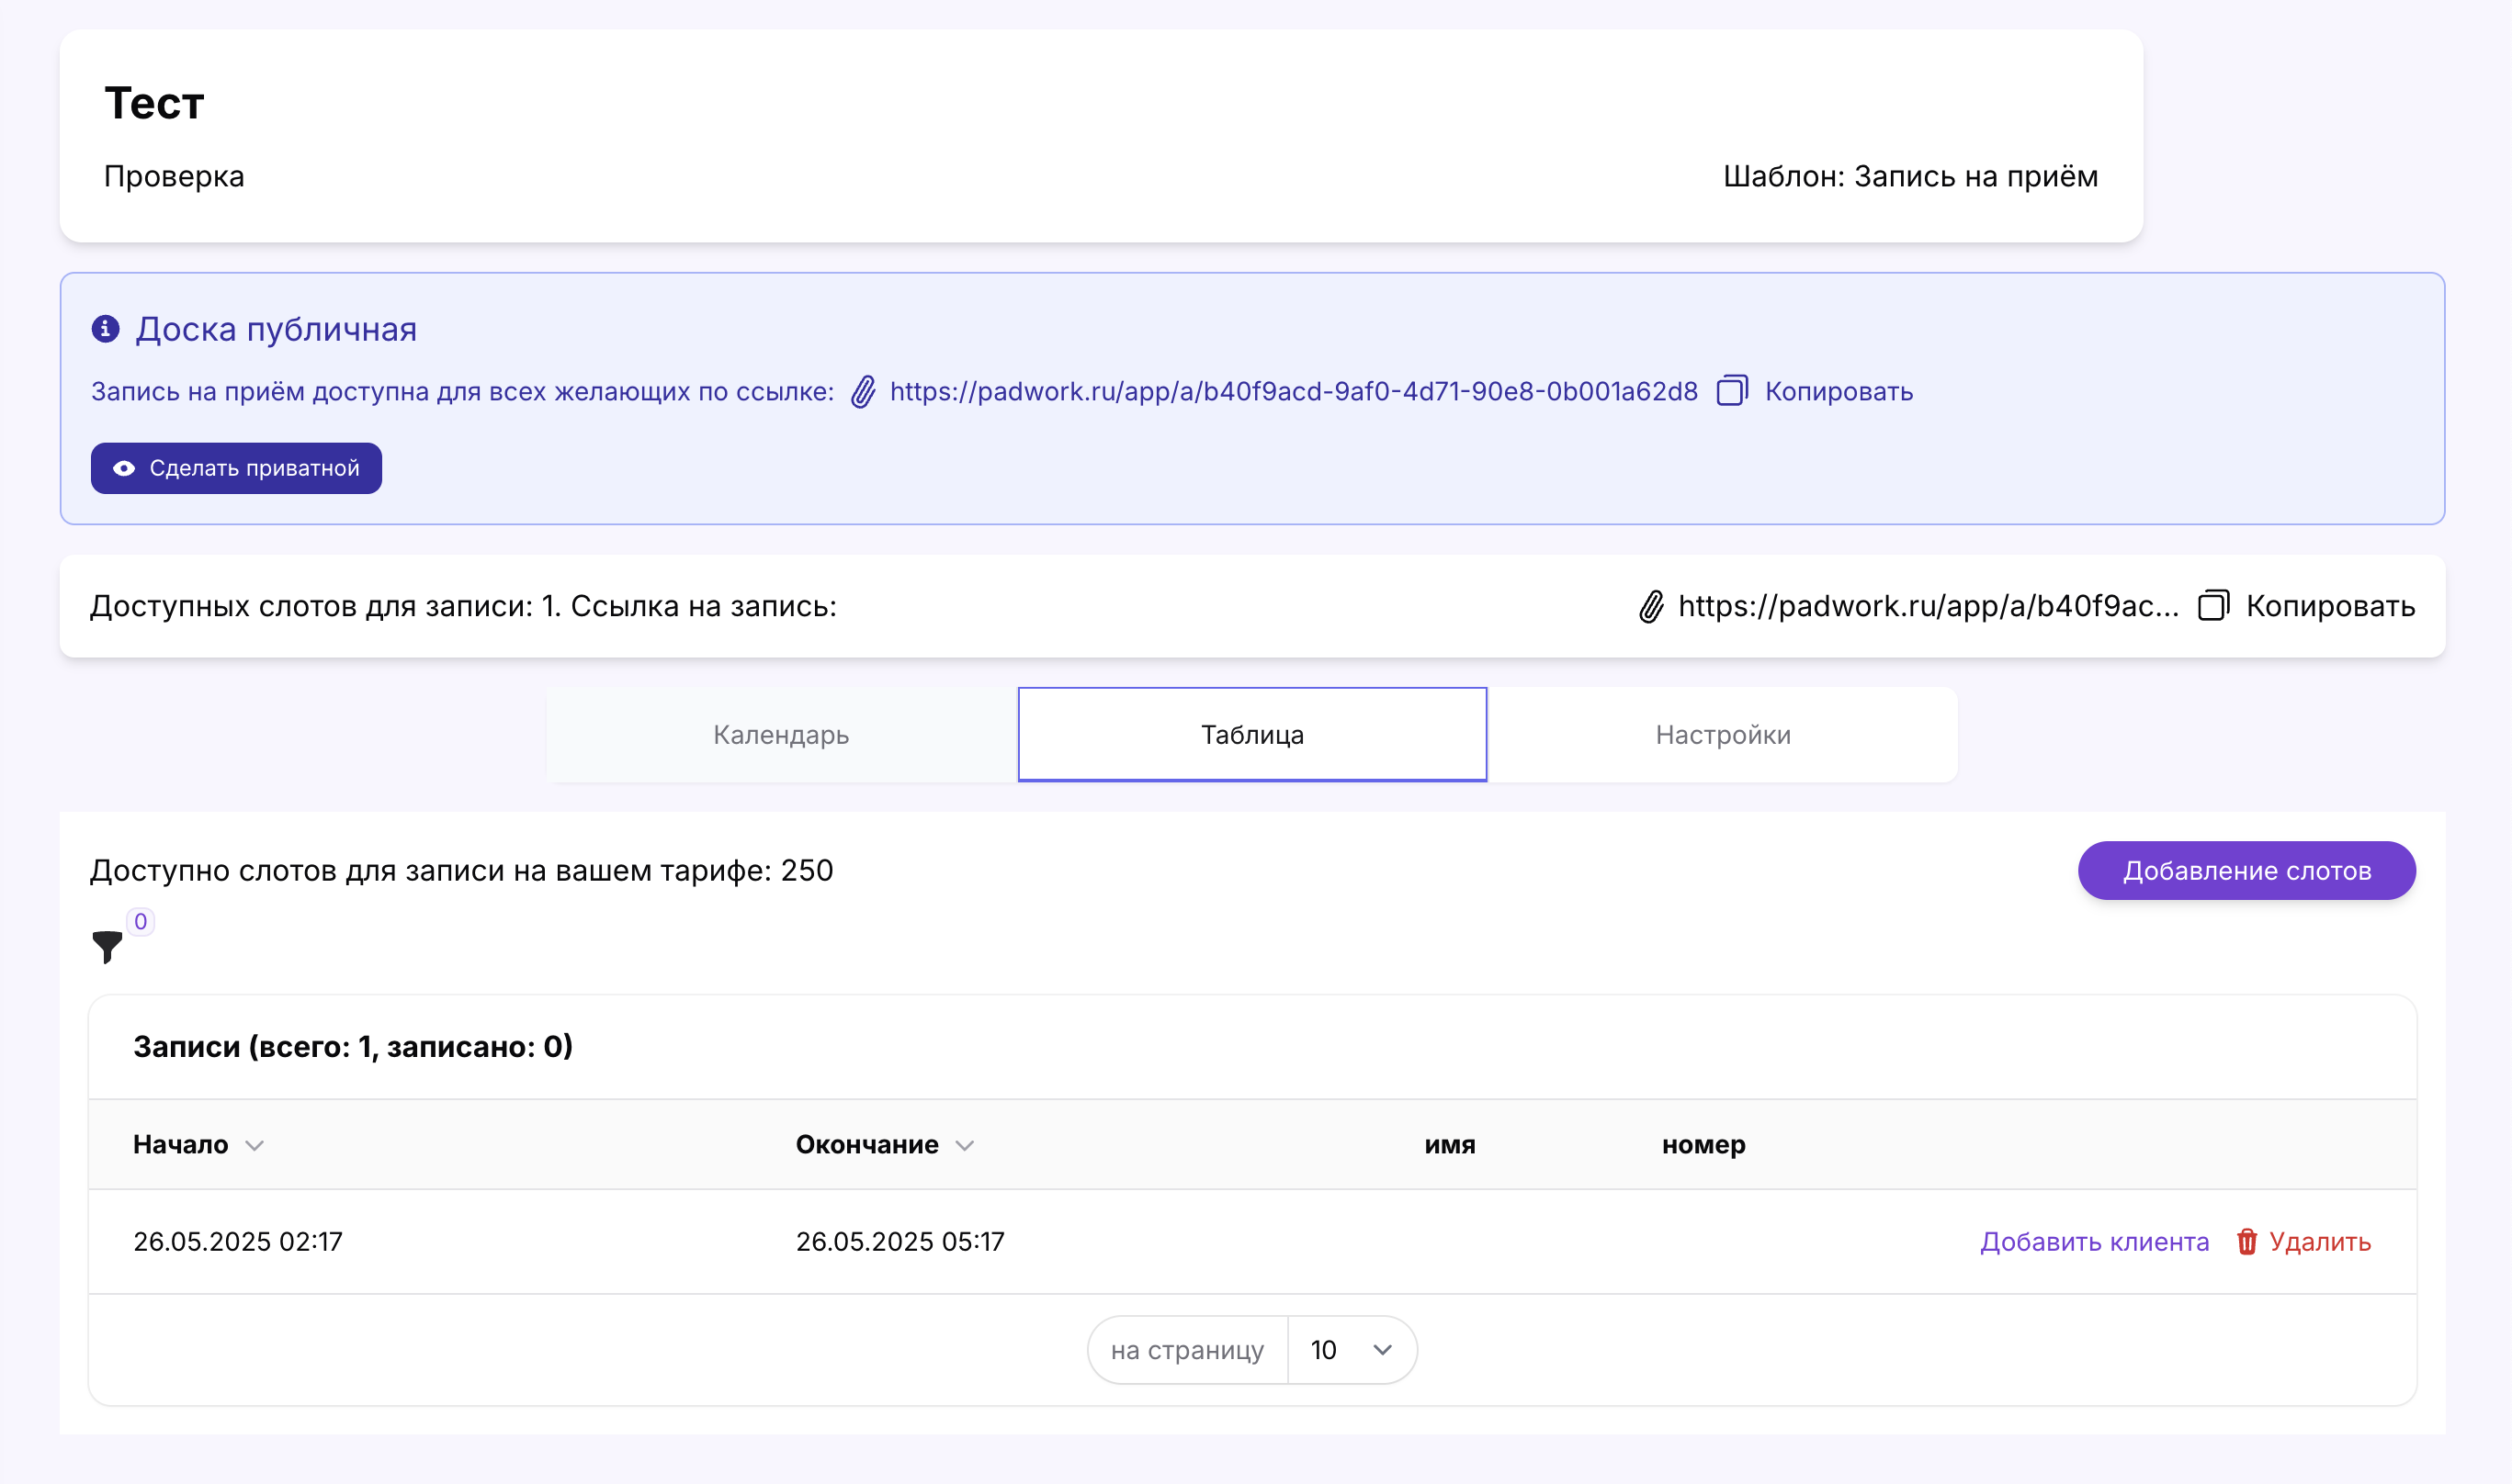Click the 26.05.2025 02:17 slot row
The width and height of the screenshot is (2512, 1484).
pos(238,1241)
